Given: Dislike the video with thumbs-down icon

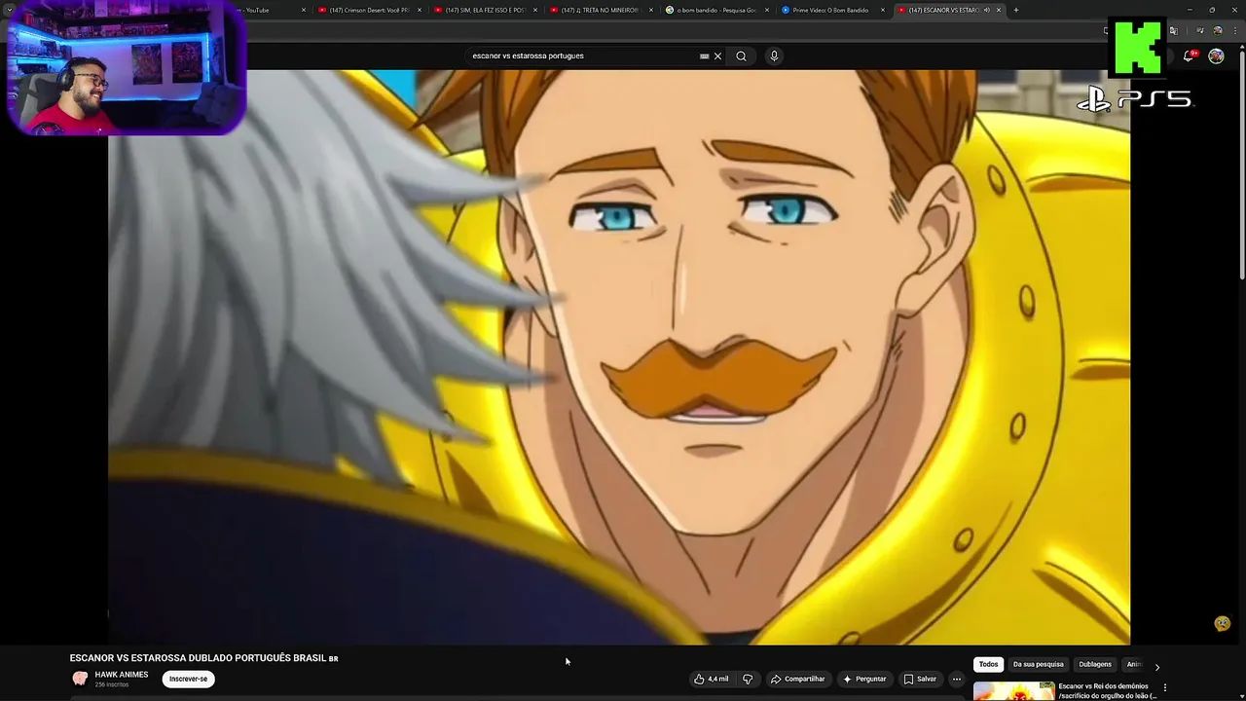Looking at the screenshot, I should click(748, 679).
